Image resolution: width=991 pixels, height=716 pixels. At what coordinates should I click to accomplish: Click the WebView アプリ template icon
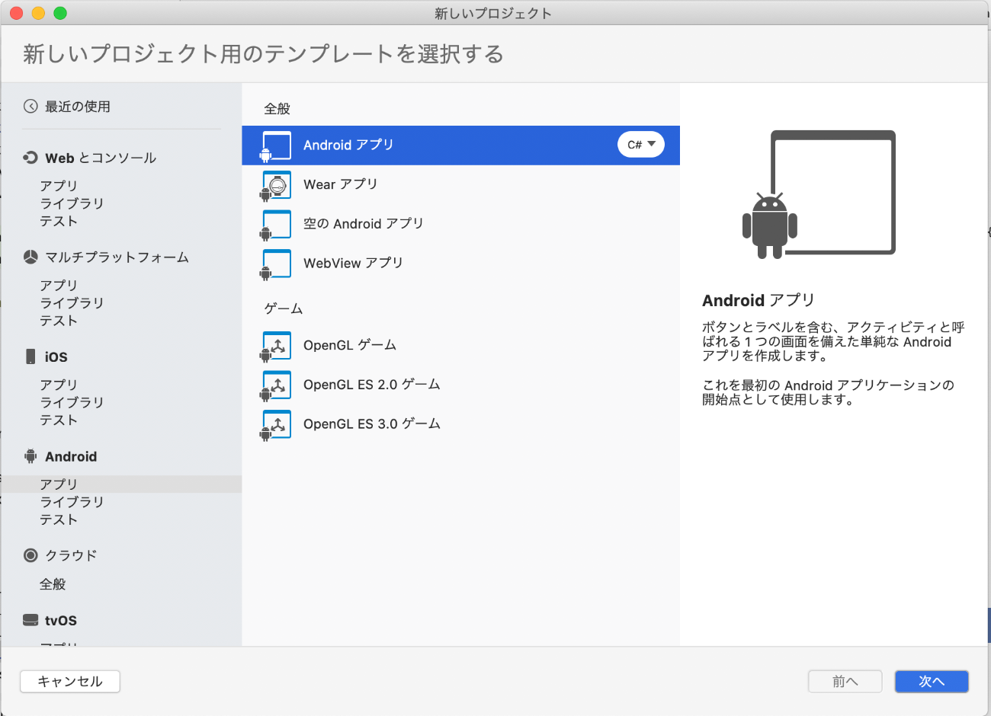pyautogui.click(x=276, y=264)
